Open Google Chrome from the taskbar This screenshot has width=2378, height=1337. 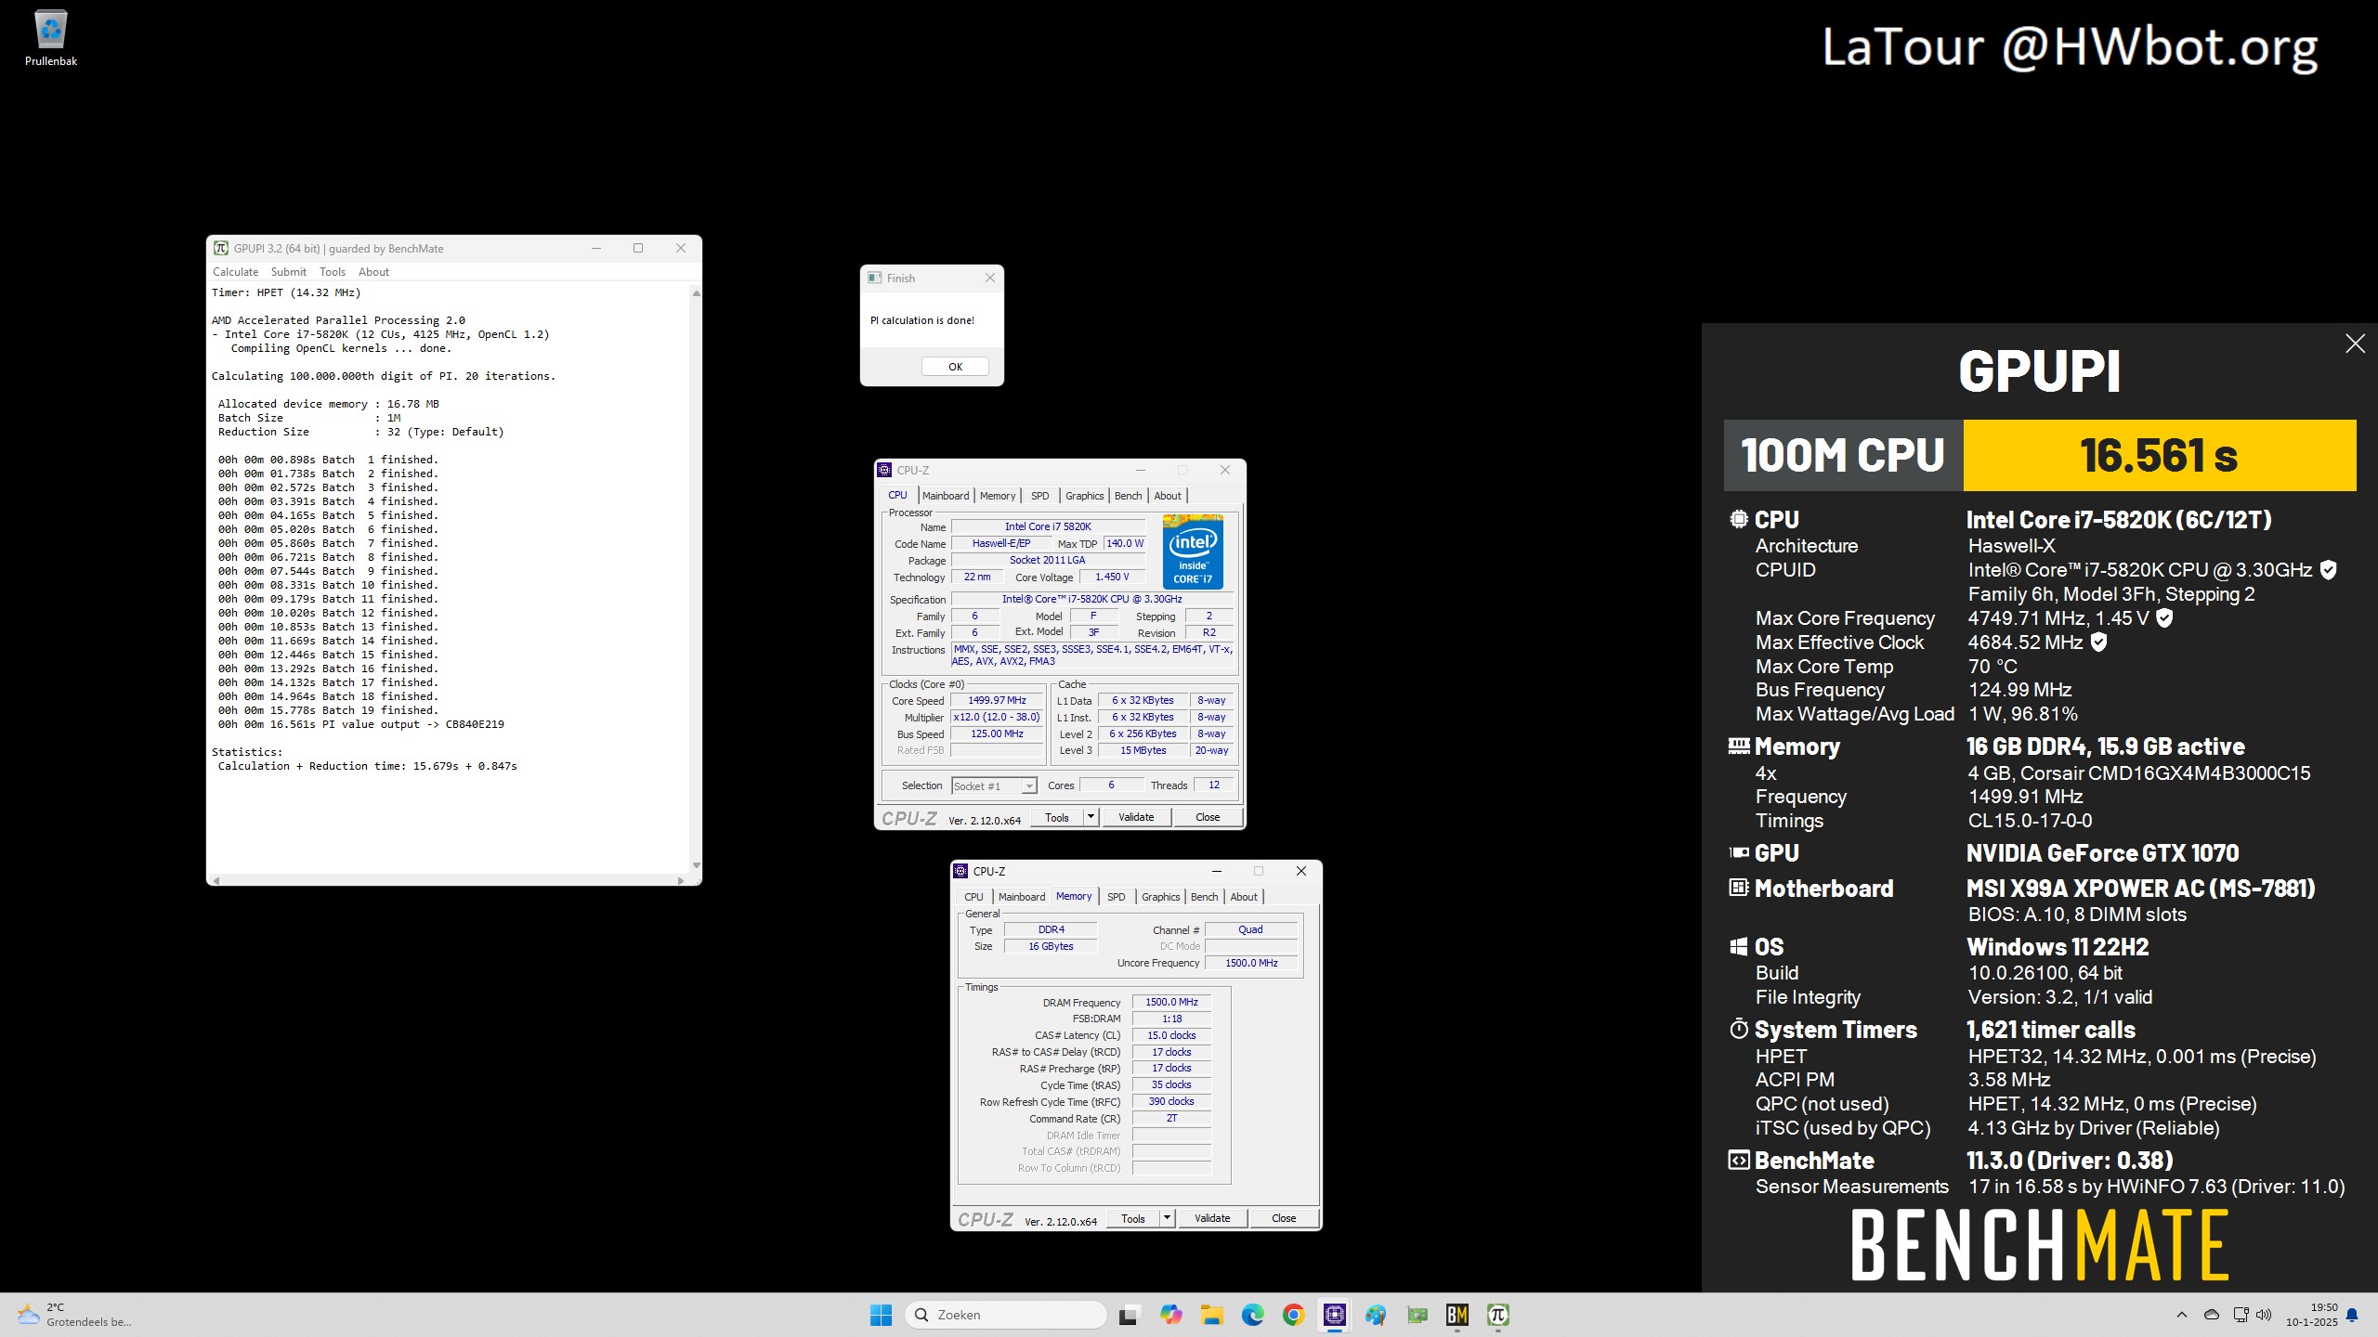[1293, 1315]
